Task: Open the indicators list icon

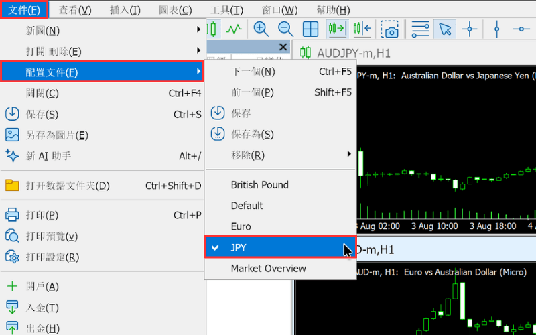Action: point(421,29)
